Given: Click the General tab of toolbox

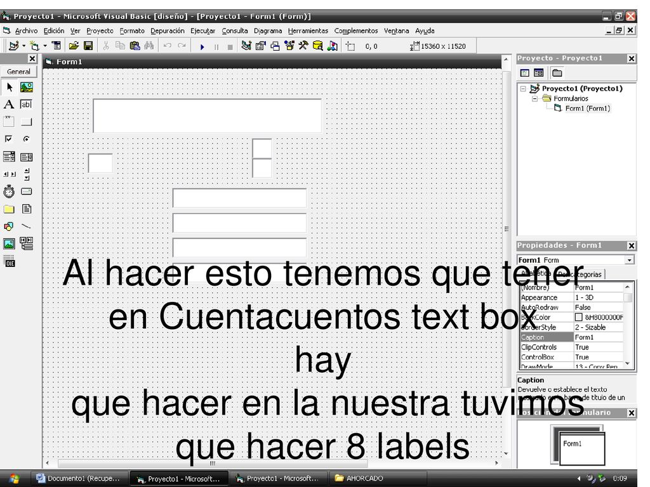Looking at the screenshot, I should point(18,71).
